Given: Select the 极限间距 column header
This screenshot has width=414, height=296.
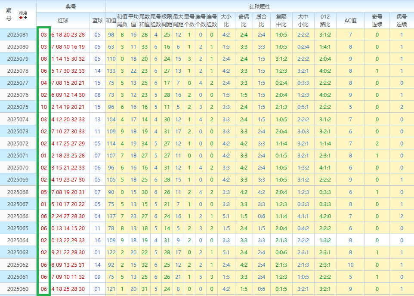Looking at the screenshot, I should tap(167, 20).
